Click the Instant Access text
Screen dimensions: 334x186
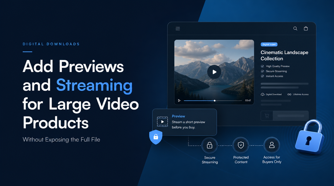coord(274,76)
